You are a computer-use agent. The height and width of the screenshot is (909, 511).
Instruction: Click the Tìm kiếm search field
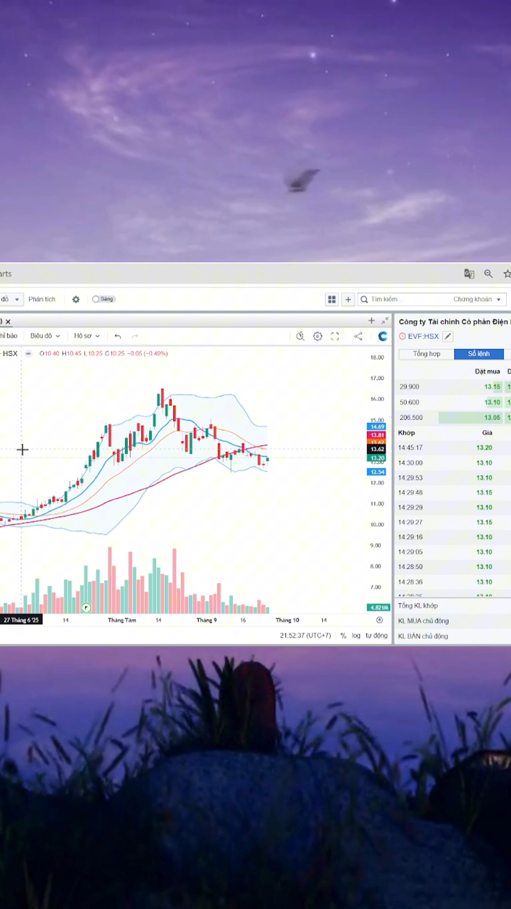click(x=405, y=299)
